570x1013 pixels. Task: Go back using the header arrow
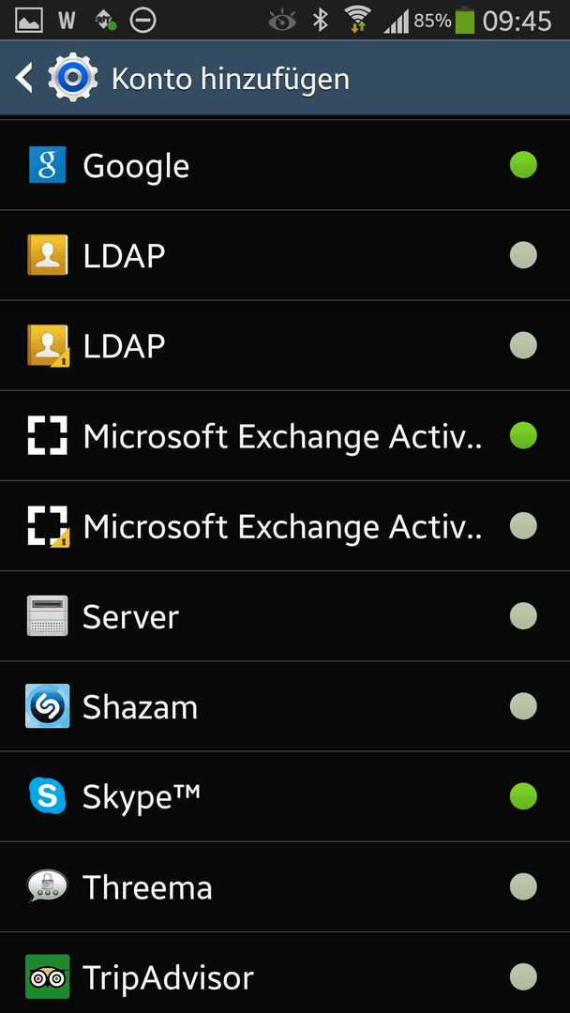click(23, 78)
